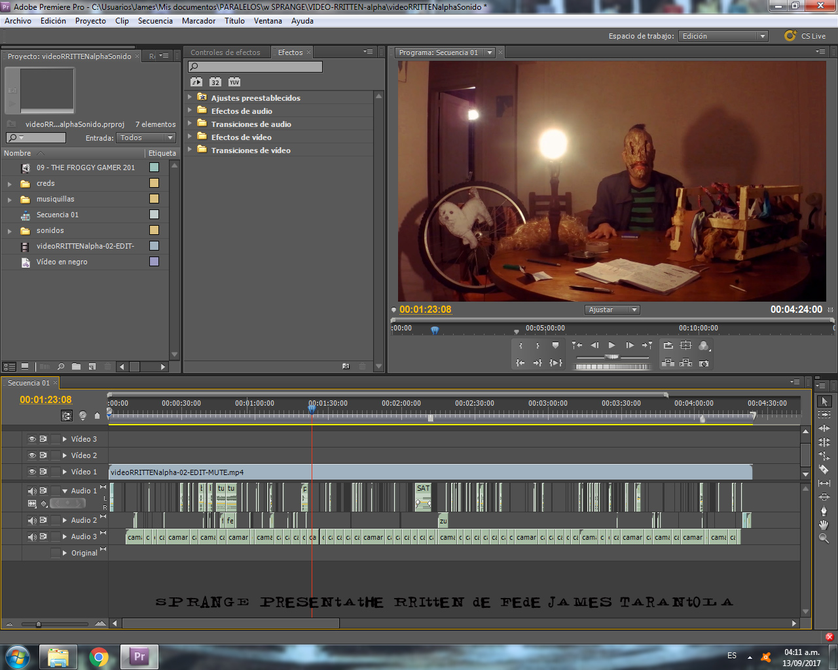This screenshot has width=838, height=670.
Task: Click the Export Frame camera icon
Action: click(704, 363)
